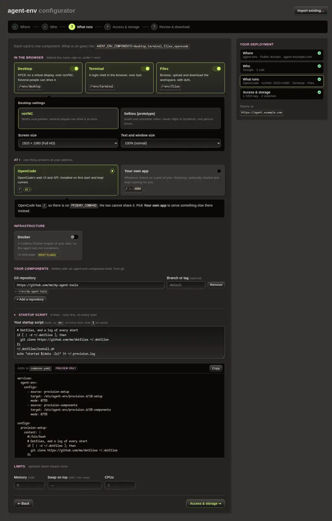Click the Git repository URL field
Viewport: 332px width, 521px height.
pyautogui.click(x=89, y=285)
